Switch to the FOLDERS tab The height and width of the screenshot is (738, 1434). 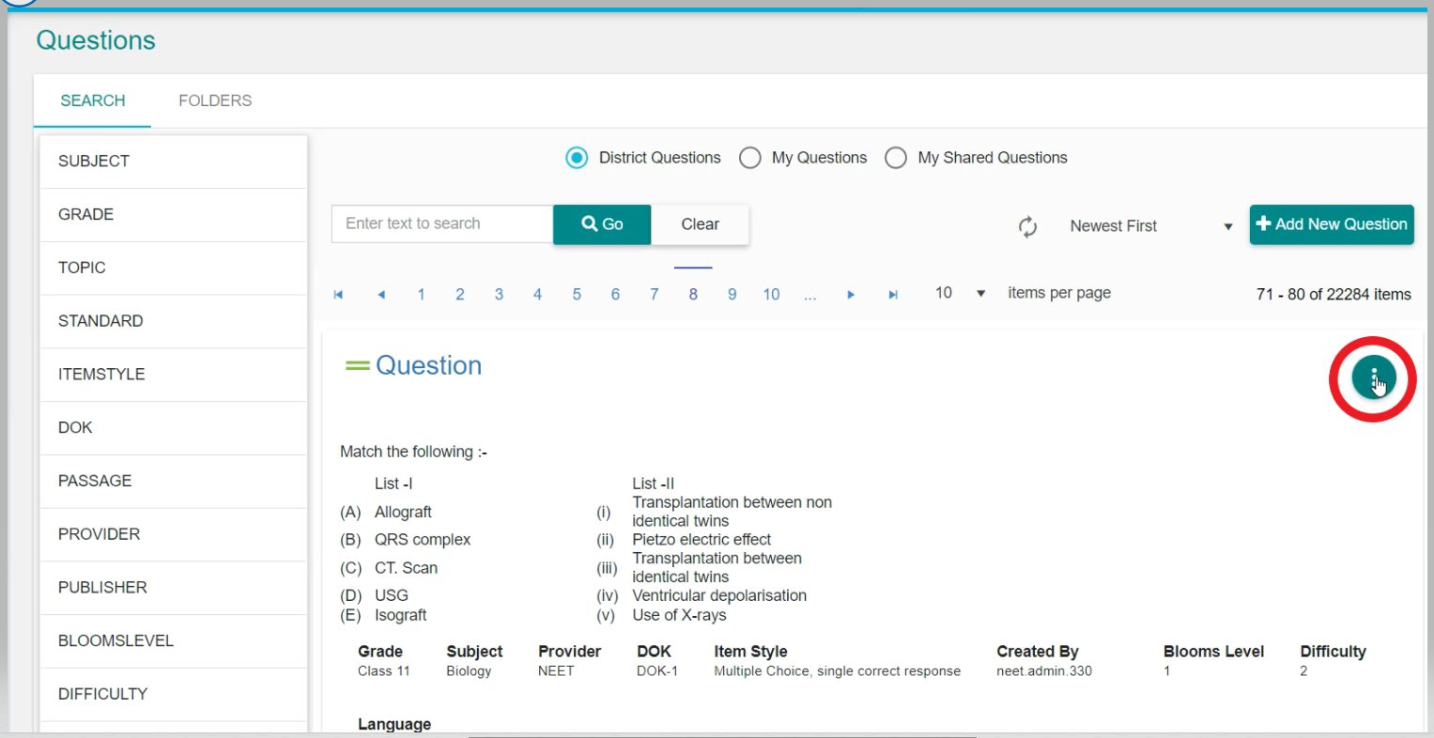point(215,100)
